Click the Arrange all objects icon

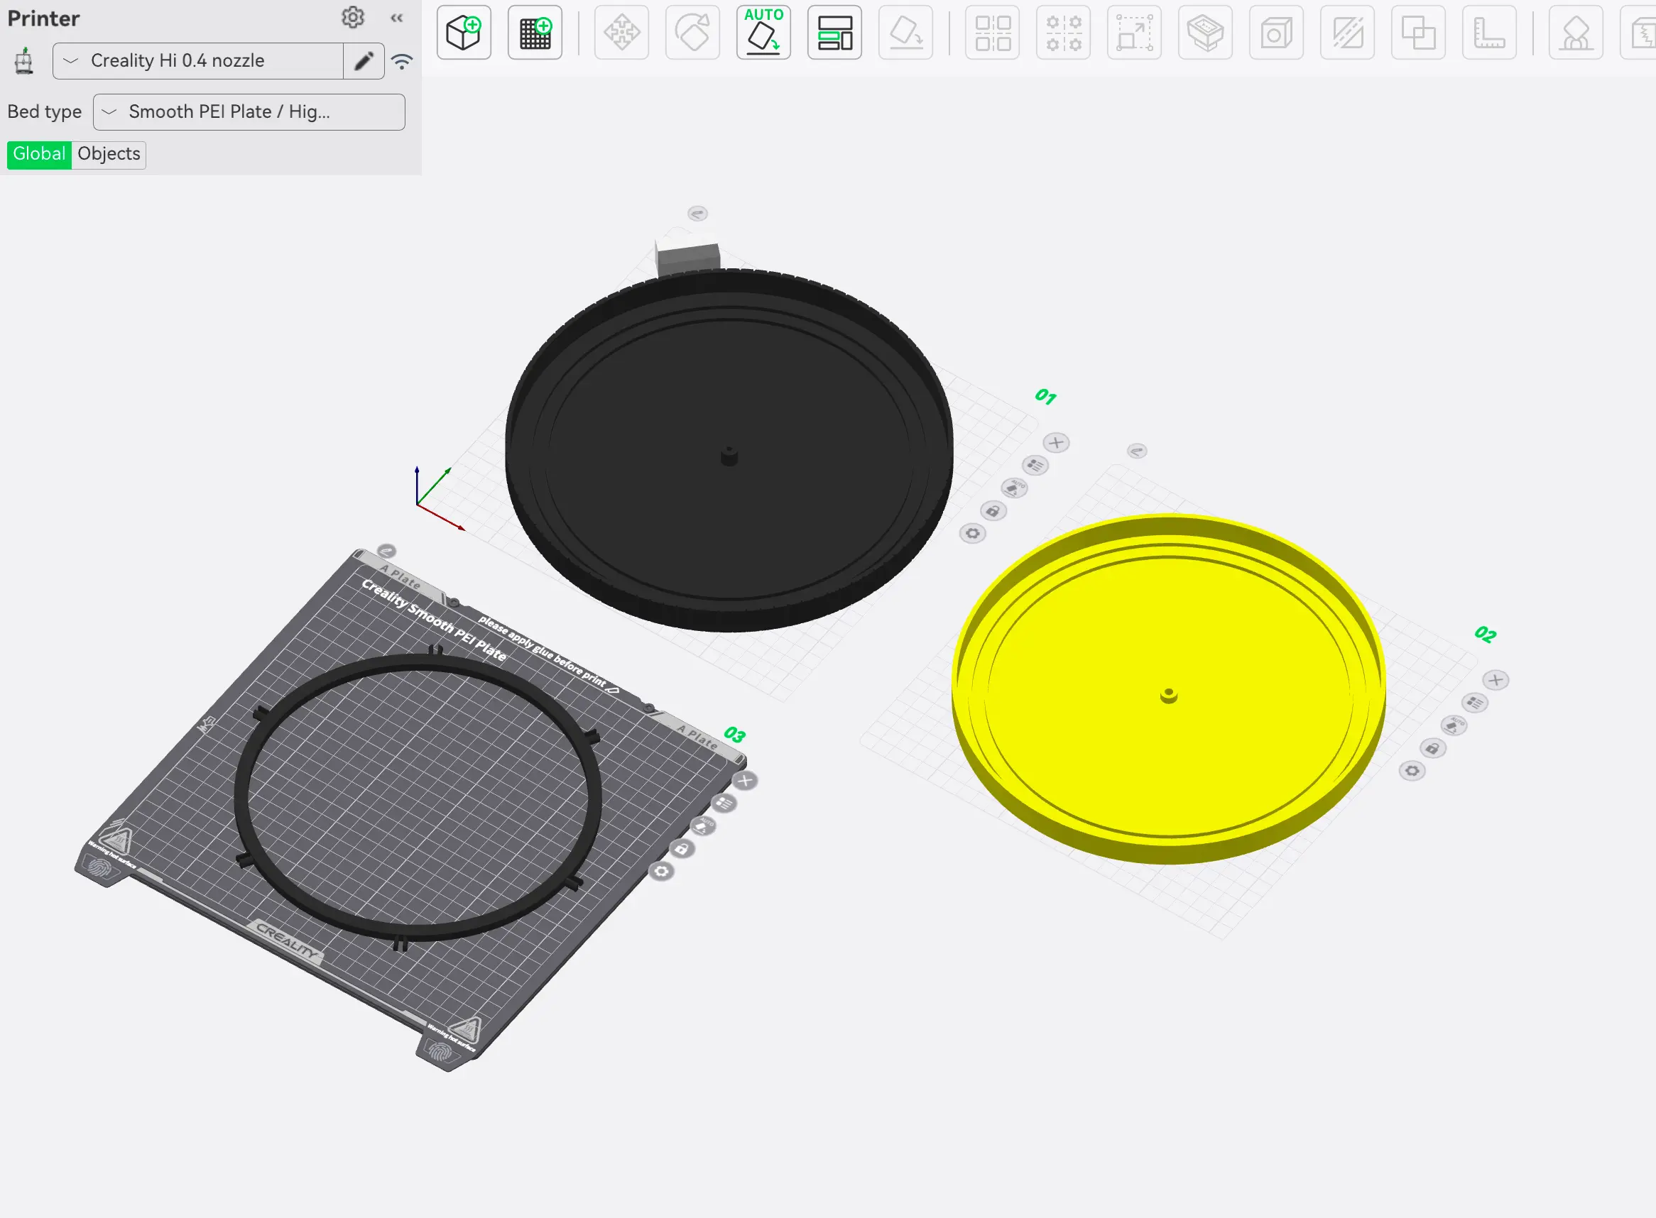pos(834,33)
